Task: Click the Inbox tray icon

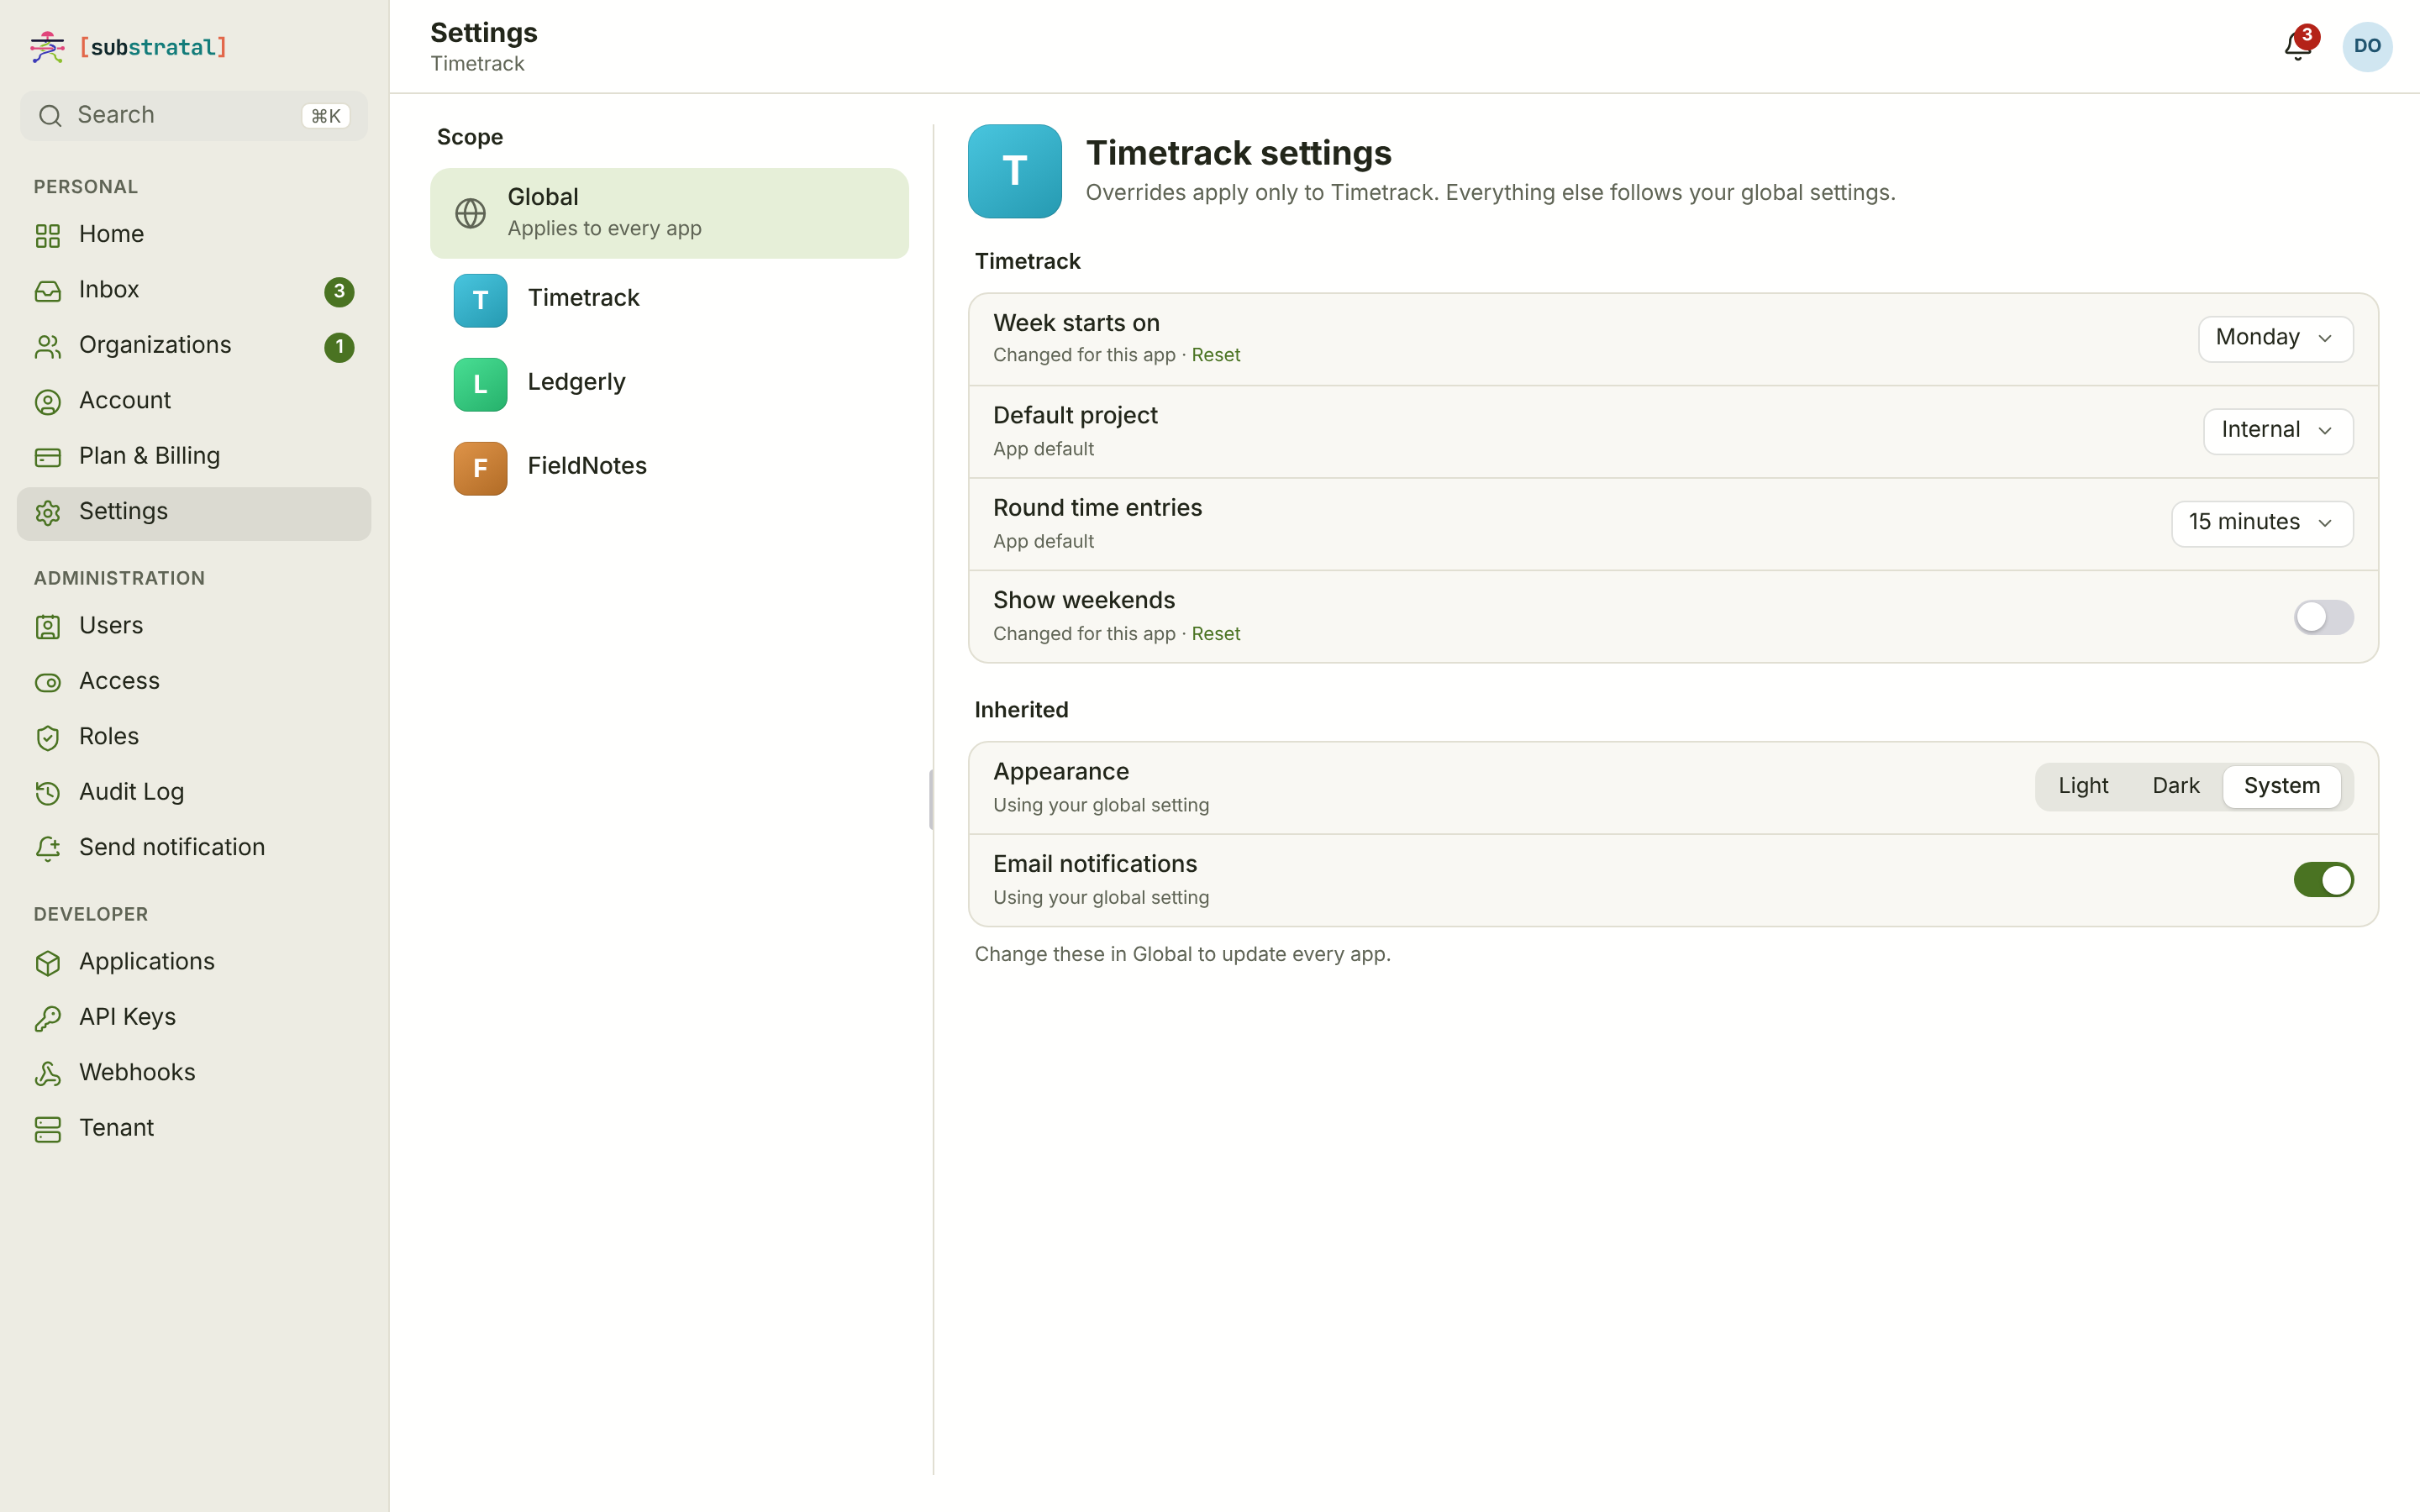Action: (x=48, y=291)
